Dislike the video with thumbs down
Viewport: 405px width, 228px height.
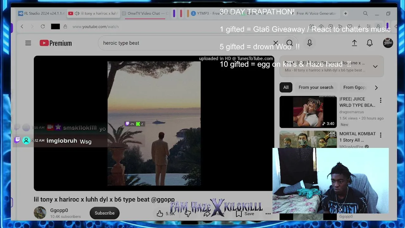[188, 214]
